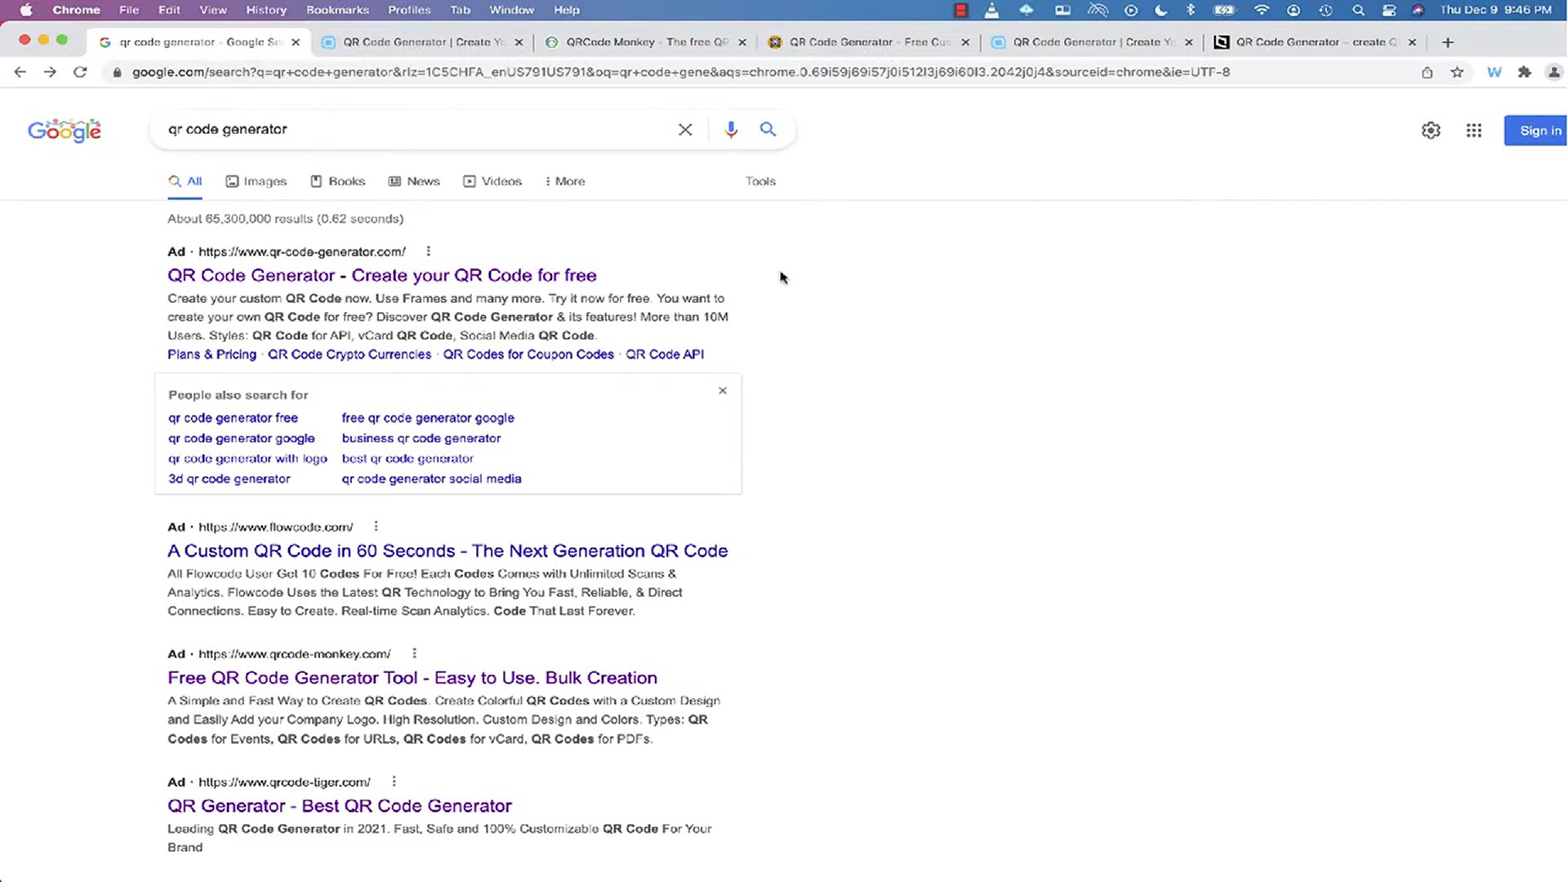The width and height of the screenshot is (1568, 882).
Task: Open the Tools search options
Action: click(760, 181)
